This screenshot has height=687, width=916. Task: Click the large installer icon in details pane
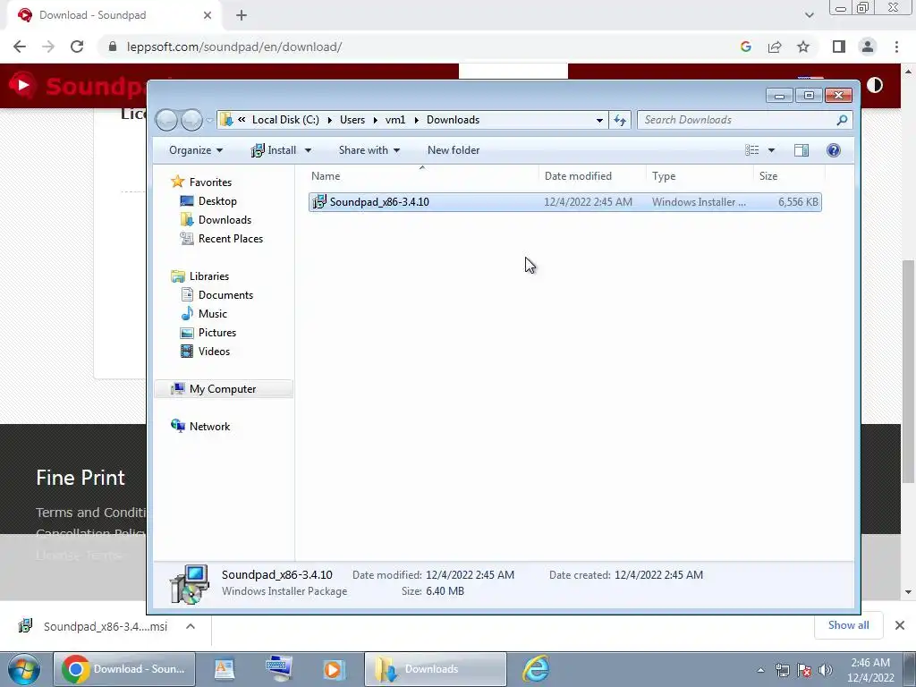pyautogui.click(x=190, y=584)
